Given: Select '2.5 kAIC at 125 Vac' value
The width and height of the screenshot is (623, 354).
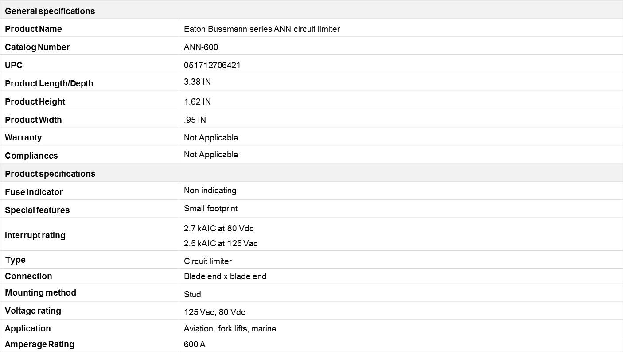Looking at the screenshot, I should click(x=221, y=244).
